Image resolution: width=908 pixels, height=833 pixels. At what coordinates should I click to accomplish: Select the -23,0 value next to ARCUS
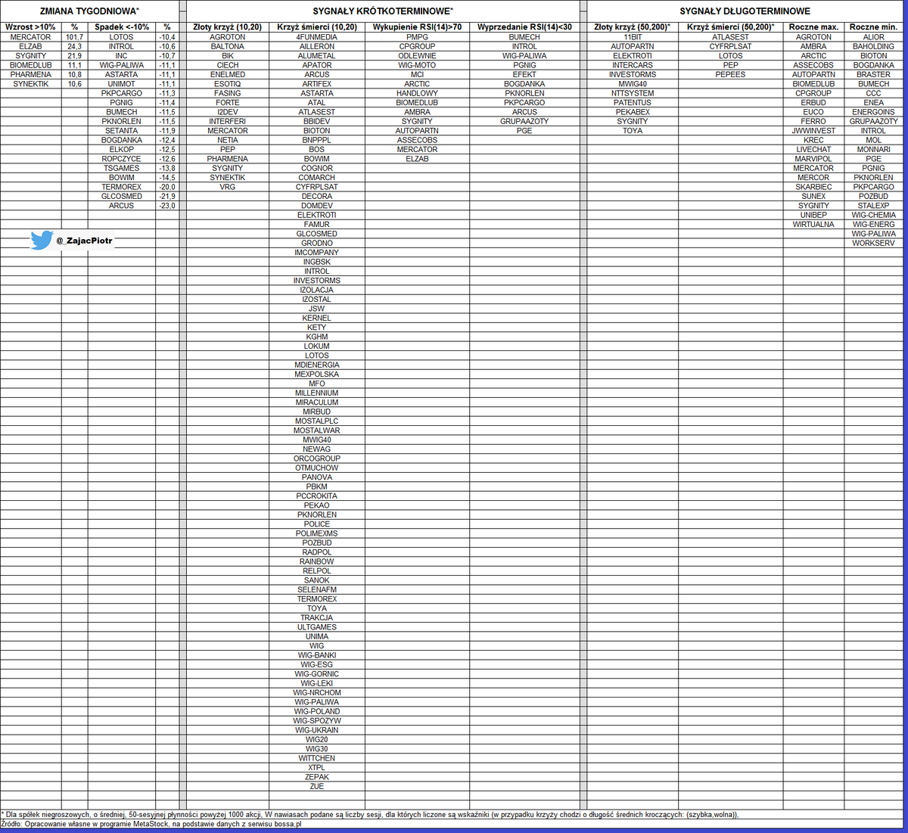(x=167, y=206)
